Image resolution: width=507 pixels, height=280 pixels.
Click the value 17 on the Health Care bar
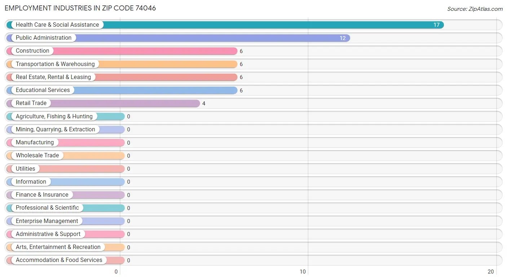(x=436, y=25)
